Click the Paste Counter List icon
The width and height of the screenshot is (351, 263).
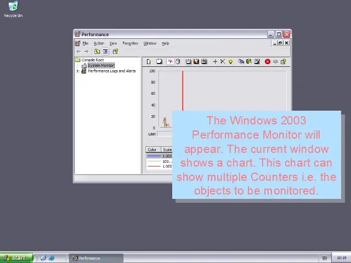[249, 61]
